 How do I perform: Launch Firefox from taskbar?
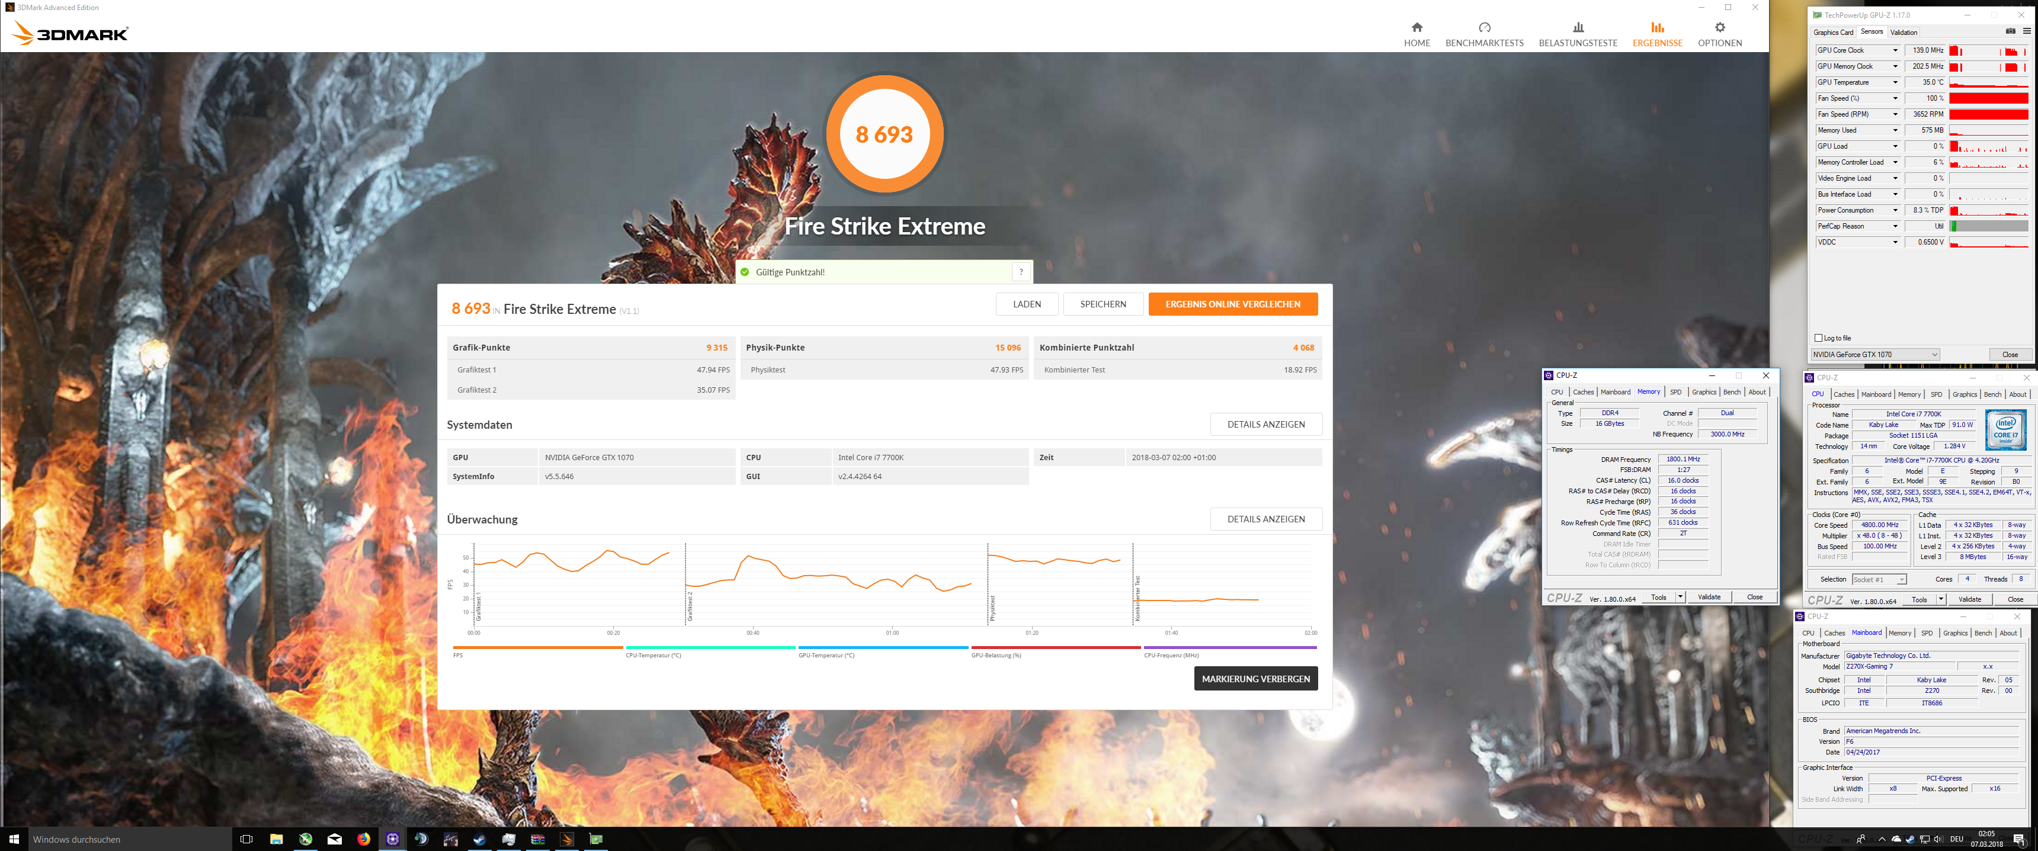pyautogui.click(x=364, y=839)
